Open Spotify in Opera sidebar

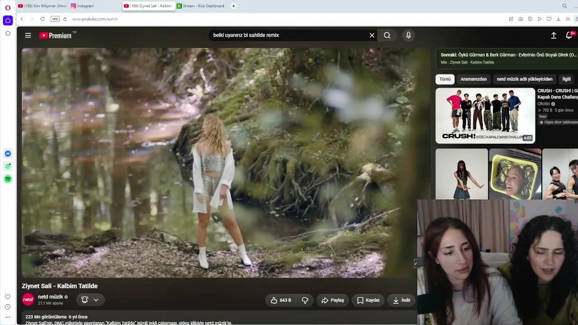pos(8,179)
